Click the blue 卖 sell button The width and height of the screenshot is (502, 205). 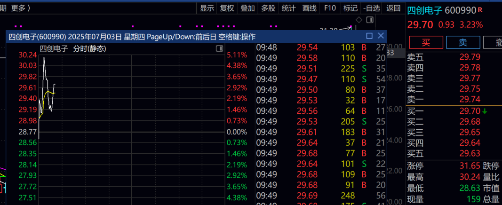click(463, 42)
